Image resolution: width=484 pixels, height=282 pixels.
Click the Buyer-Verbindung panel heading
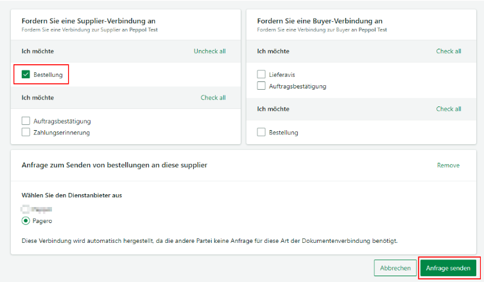320,21
